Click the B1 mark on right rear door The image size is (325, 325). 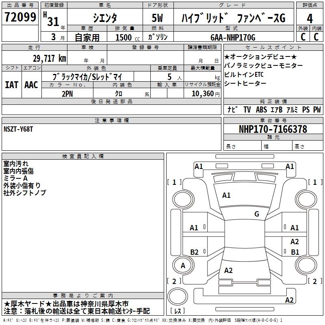[x=295, y=252]
